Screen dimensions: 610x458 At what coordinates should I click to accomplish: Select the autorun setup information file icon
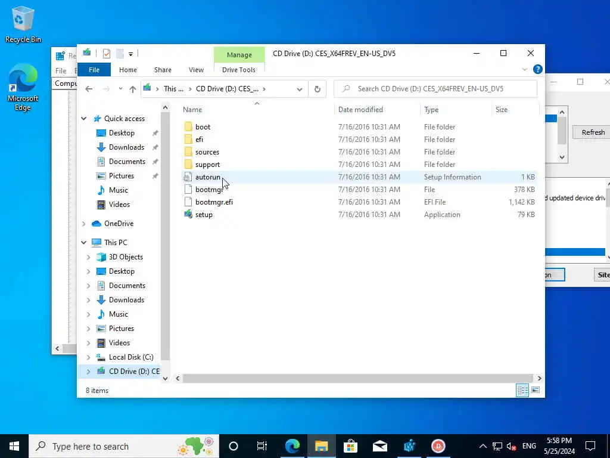tap(188, 177)
